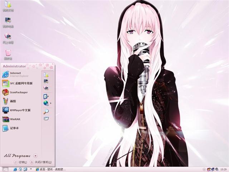The image size is (229, 172).
Task: Open 画图 paint program in start menu
Action: 9,101
